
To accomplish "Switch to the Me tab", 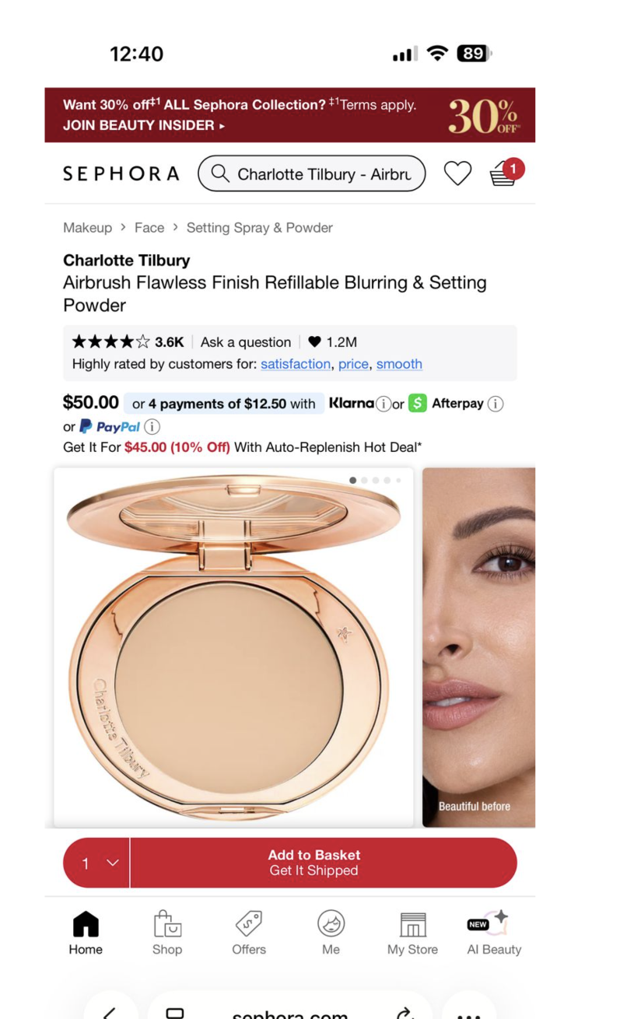I will (x=331, y=933).
